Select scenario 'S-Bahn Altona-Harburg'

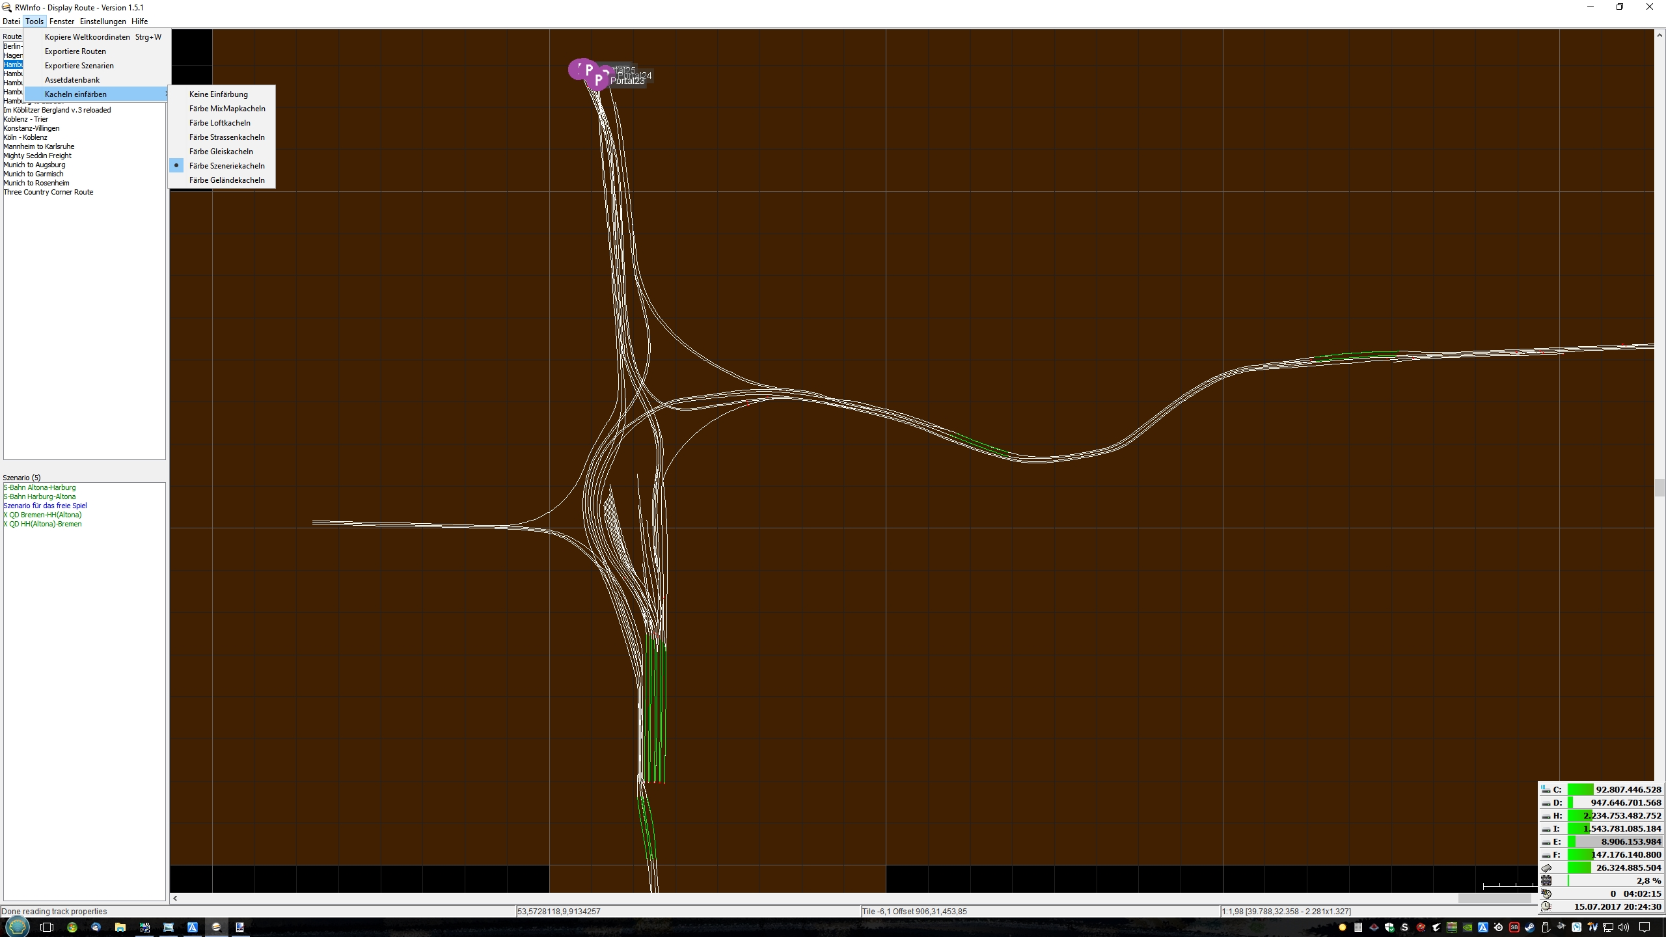click(40, 487)
